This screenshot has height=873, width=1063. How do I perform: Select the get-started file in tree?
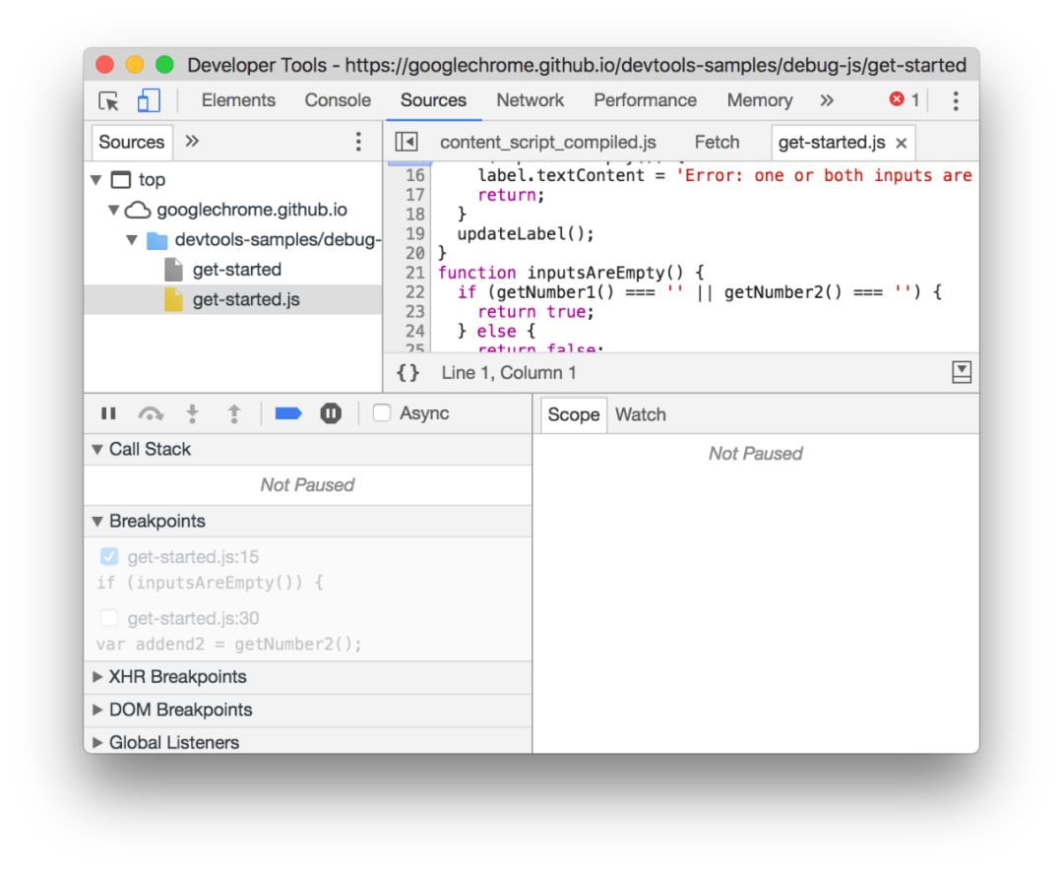[x=236, y=269]
